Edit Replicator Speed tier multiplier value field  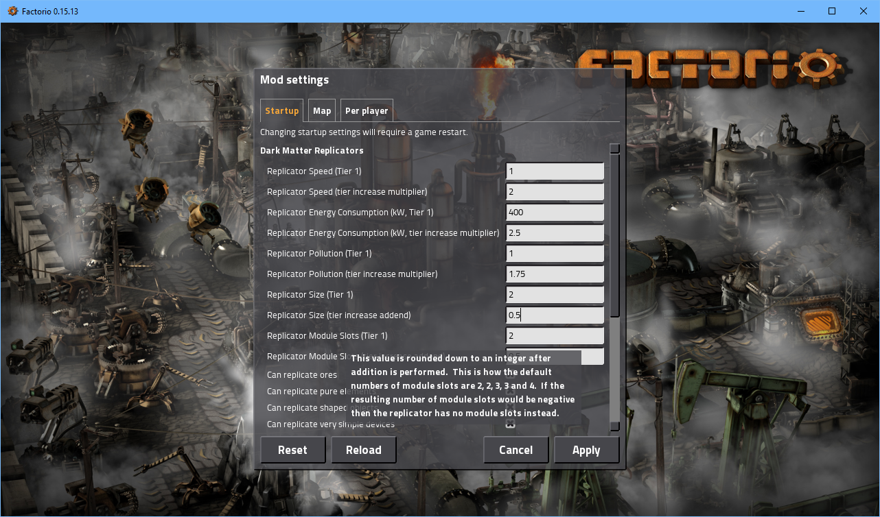(555, 192)
